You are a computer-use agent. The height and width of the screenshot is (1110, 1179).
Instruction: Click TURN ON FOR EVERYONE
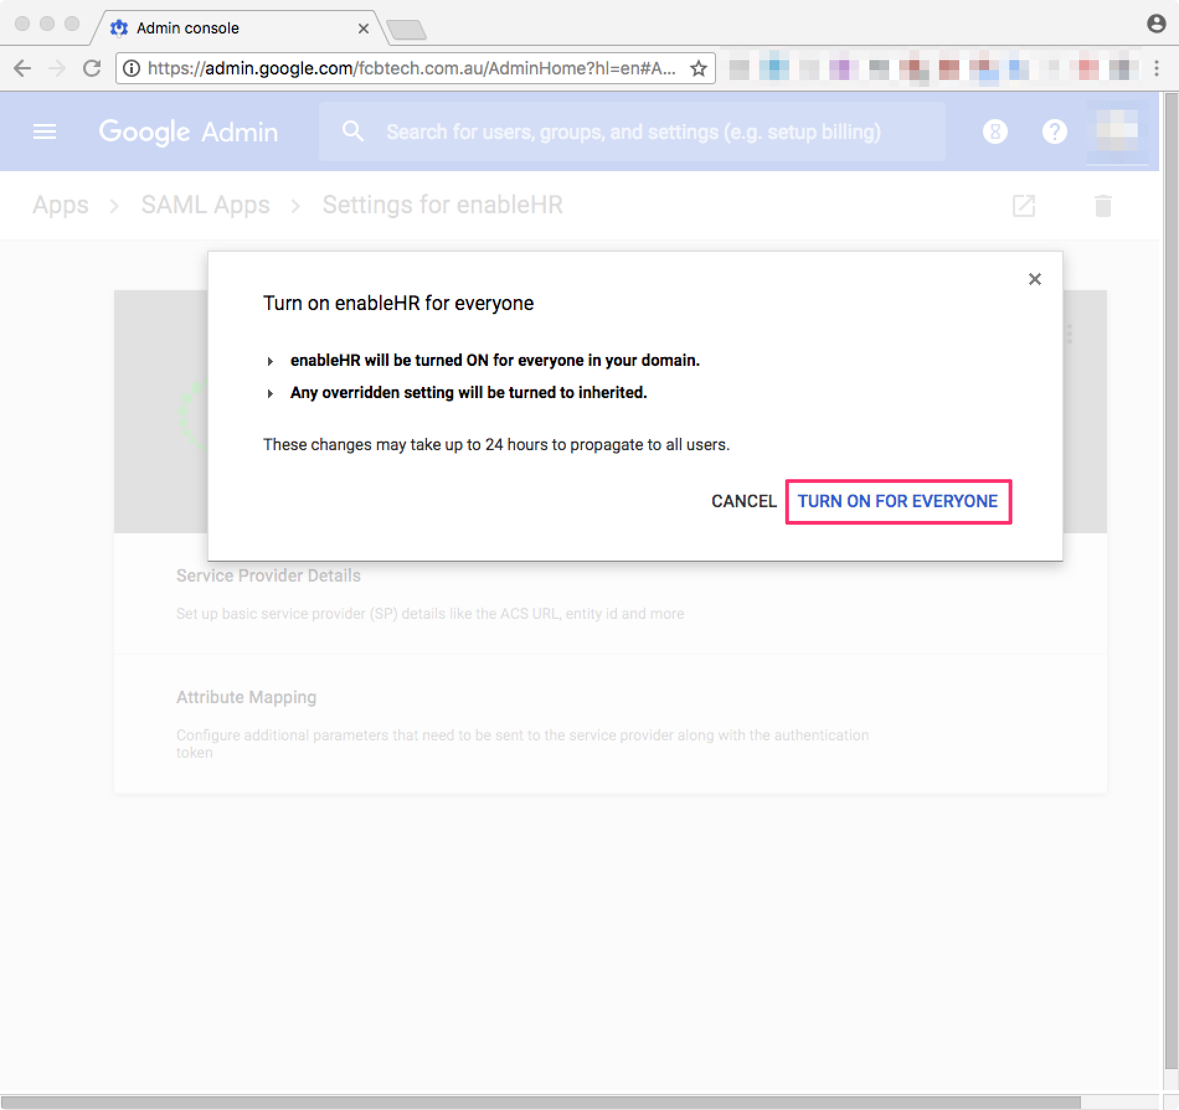point(898,501)
